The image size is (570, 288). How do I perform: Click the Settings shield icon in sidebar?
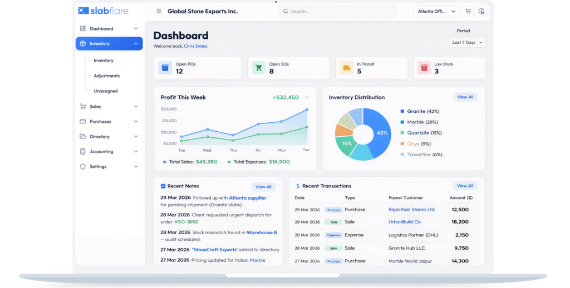83,166
